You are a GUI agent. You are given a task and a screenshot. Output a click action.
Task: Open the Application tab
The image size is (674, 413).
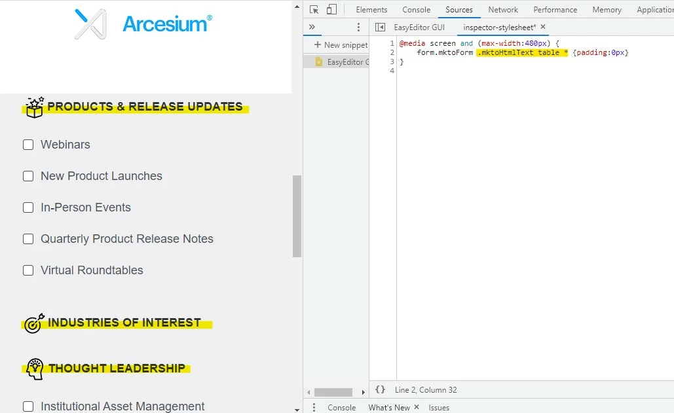(x=654, y=9)
